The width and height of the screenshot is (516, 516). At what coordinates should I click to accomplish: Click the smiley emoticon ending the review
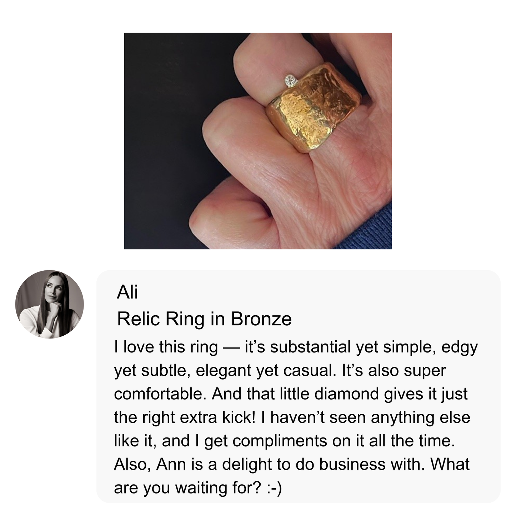[274, 488]
